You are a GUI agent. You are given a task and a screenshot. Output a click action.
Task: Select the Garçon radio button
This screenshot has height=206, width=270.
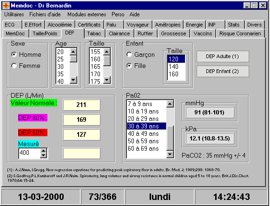[x=129, y=54]
